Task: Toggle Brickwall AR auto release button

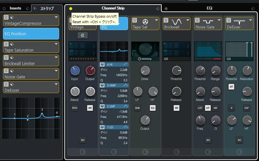Action: tap(176, 108)
